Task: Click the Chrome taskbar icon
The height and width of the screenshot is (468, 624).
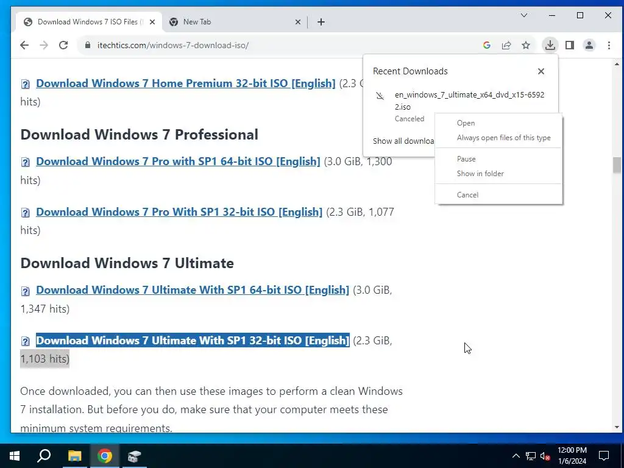Action: [x=105, y=456]
